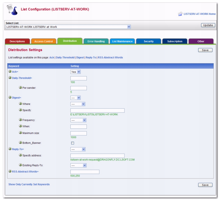The image size is (220, 201).
Task: Focus the Maximum size input field
Action: [x=79, y=133]
